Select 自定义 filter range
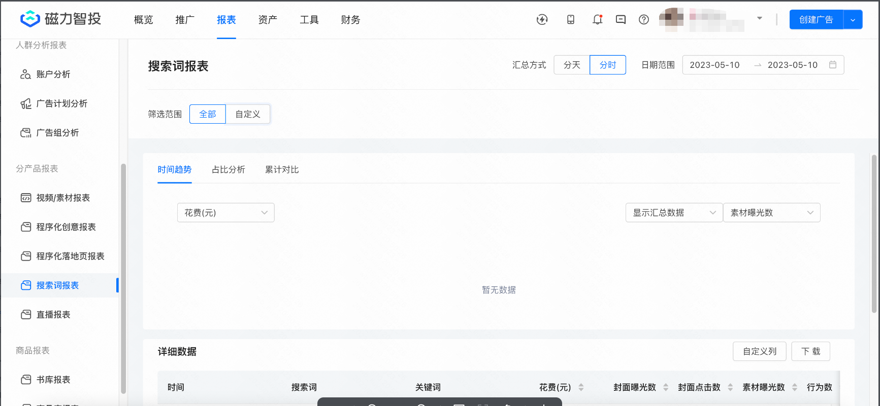This screenshot has height=406, width=880. (x=248, y=114)
